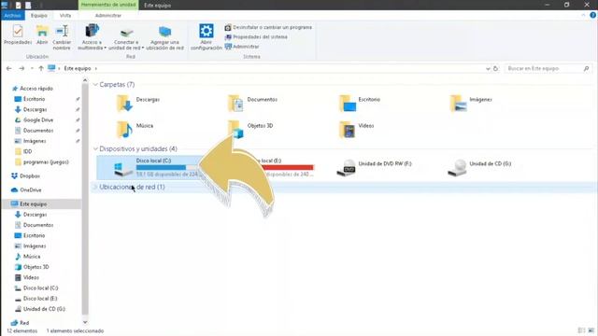Select Cambiar nombre in the ribbon

pyautogui.click(x=62, y=37)
